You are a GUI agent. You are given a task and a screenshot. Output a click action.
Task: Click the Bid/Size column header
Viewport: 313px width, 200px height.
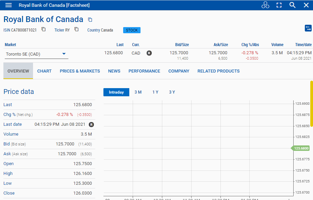[182, 45]
